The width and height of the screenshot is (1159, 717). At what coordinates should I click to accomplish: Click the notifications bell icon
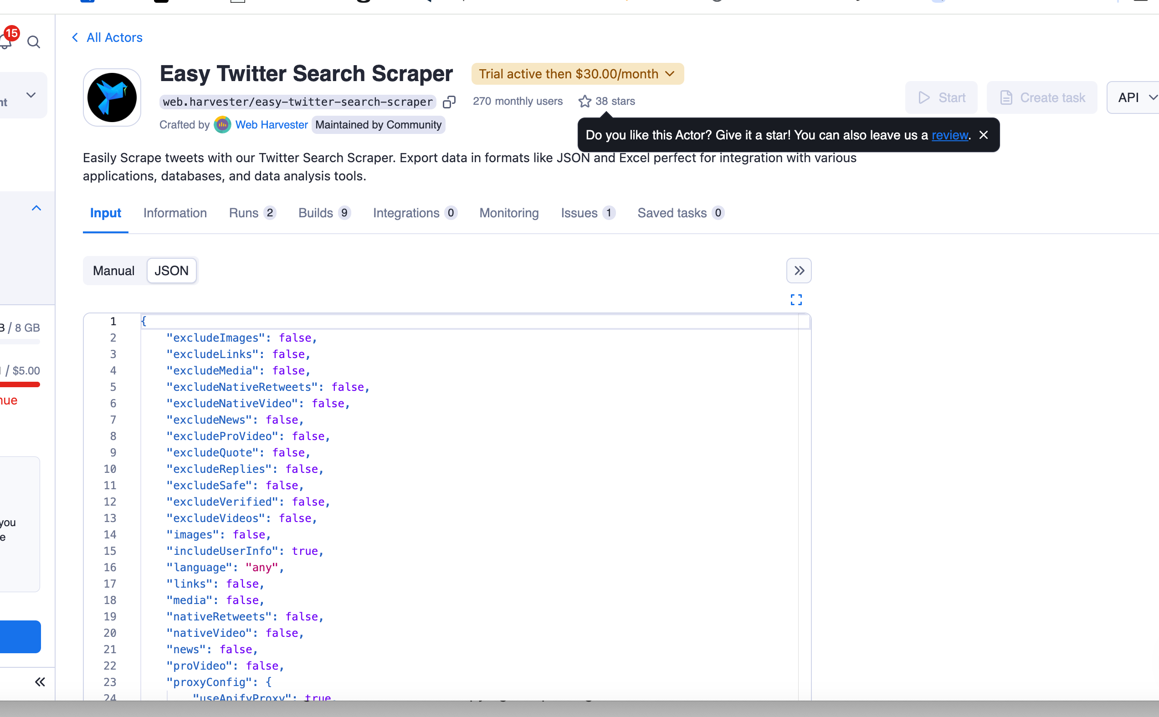(5, 42)
